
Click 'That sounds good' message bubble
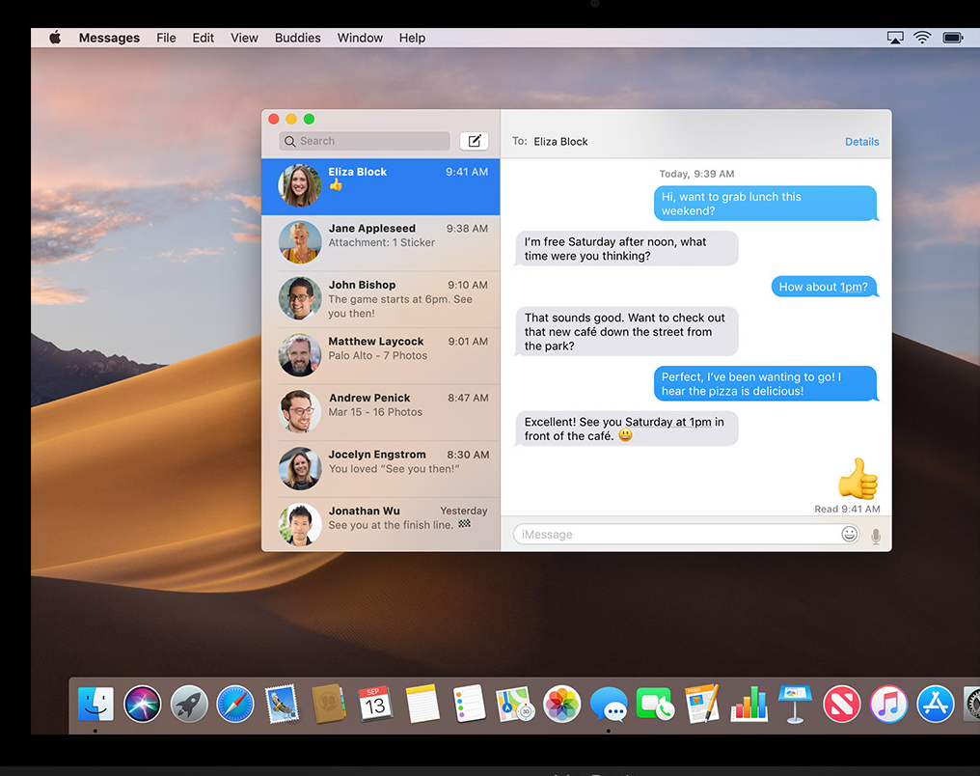[626, 331]
